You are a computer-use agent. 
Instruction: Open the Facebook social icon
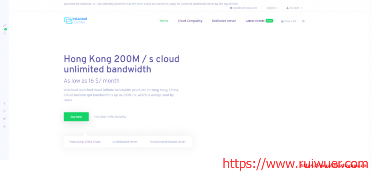click(x=4, y=103)
